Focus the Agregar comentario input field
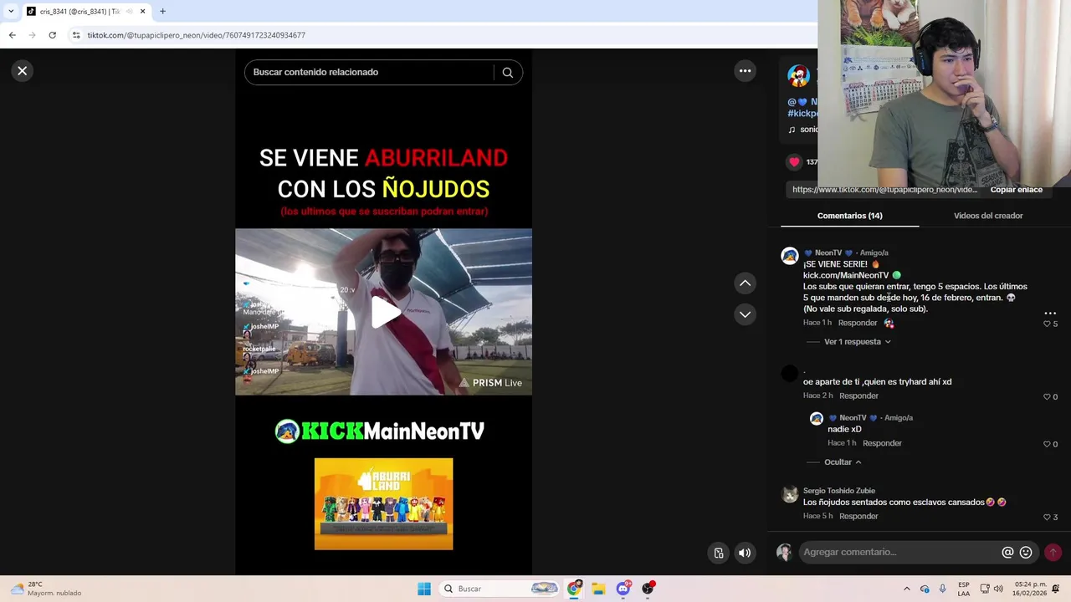Viewport: 1071px width, 602px height. (x=899, y=552)
